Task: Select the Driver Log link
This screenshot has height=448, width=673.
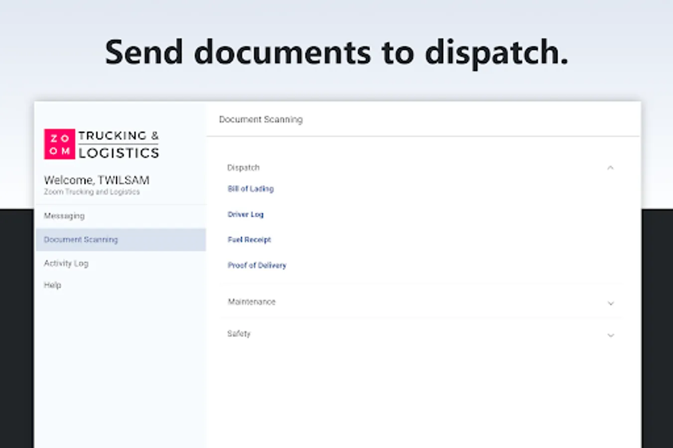Action: coord(246,214)
